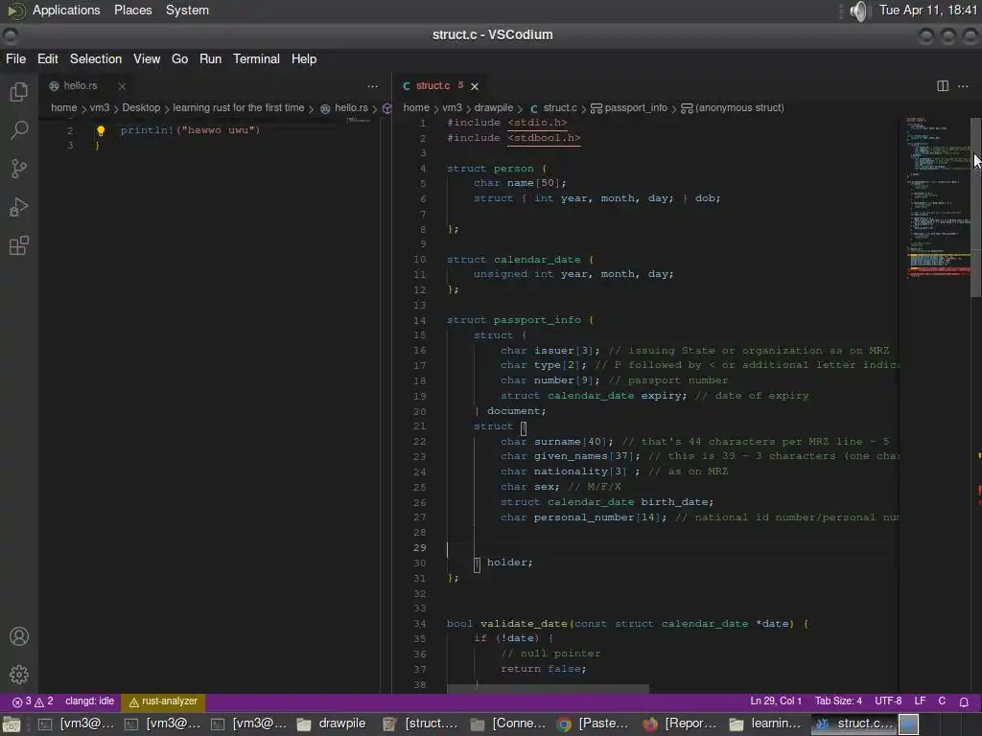The height and width of the screenshot is (736, 982).
Task: Open the Run menu
Action: coord(210,58)
